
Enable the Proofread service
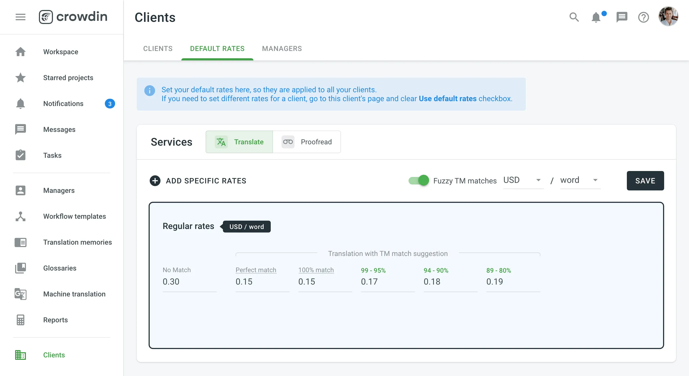coord(307,142)
